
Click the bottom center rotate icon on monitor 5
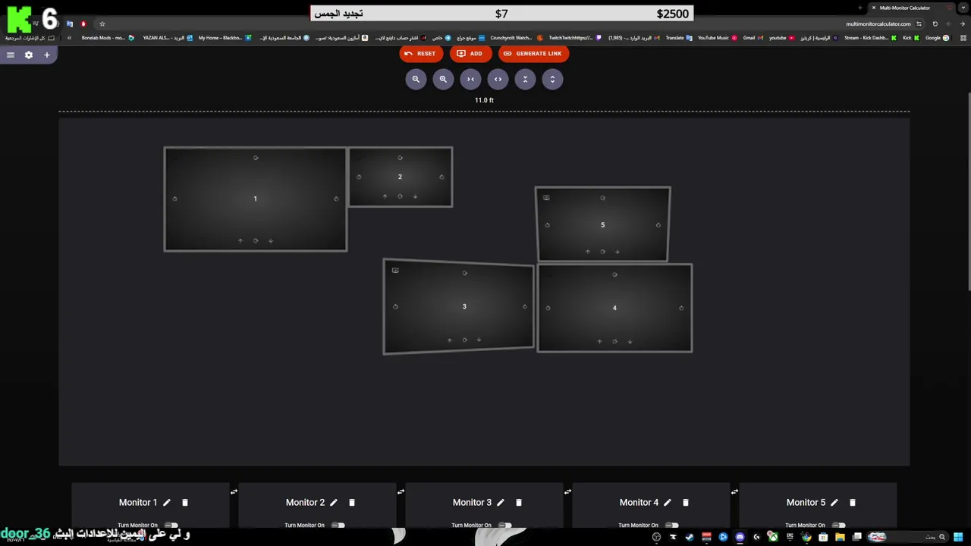602,252
